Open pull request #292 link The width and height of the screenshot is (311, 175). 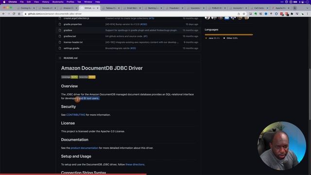pyautogui.click(x=144, y=24)
